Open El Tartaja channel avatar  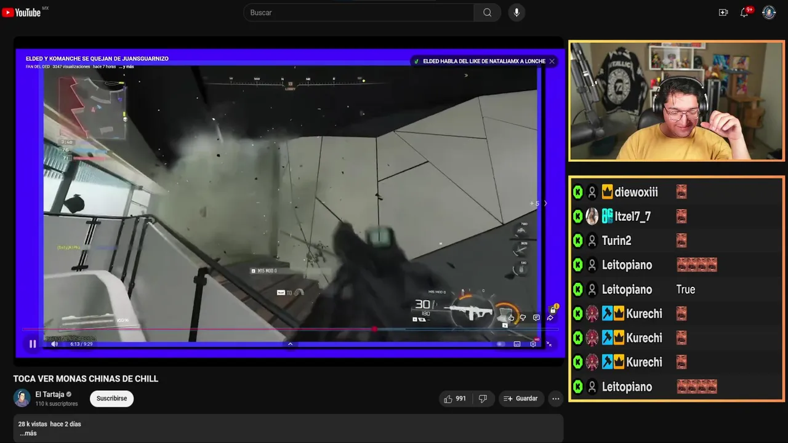pyautogui.click(x=22, y=398)
